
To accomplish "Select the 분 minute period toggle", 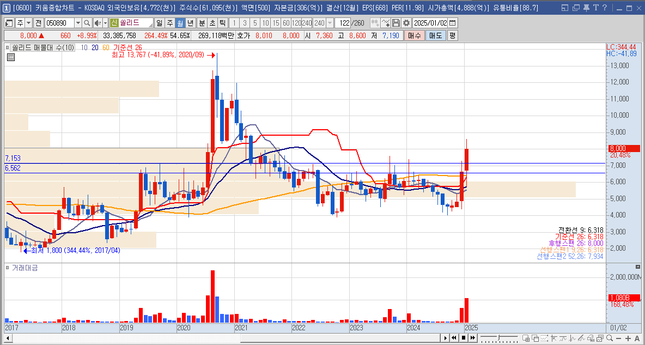I will (x=202, y=23).
